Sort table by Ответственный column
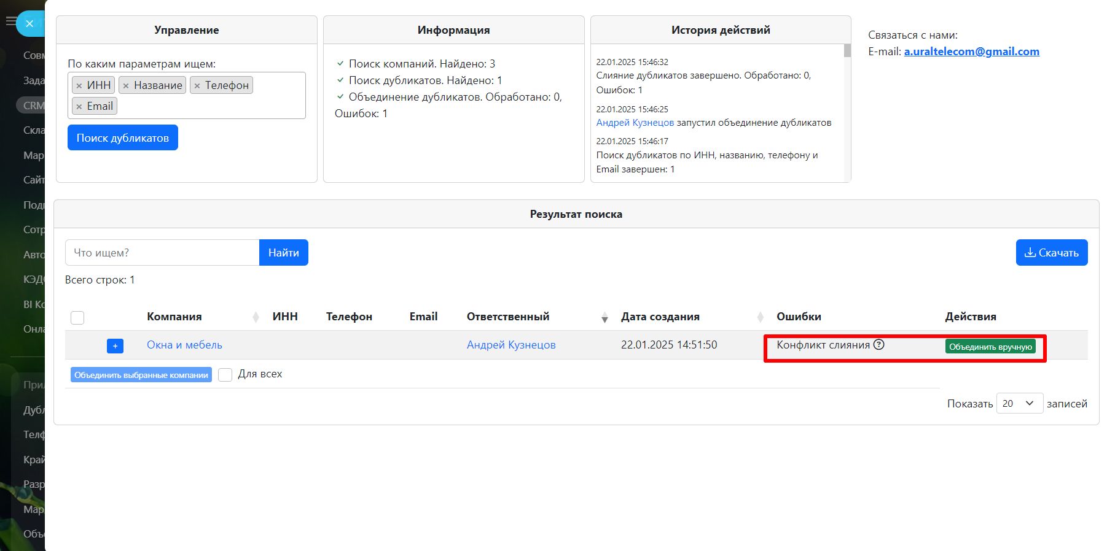1107x551 pixels. [x=604, y=317]
